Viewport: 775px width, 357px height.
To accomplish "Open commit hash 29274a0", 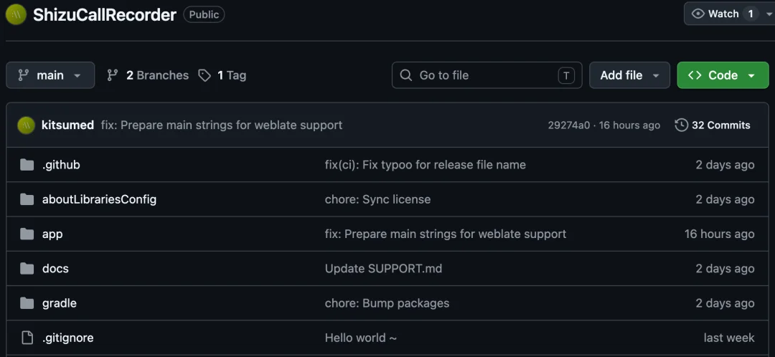I will pyautogui.click(x=569, y=125).
